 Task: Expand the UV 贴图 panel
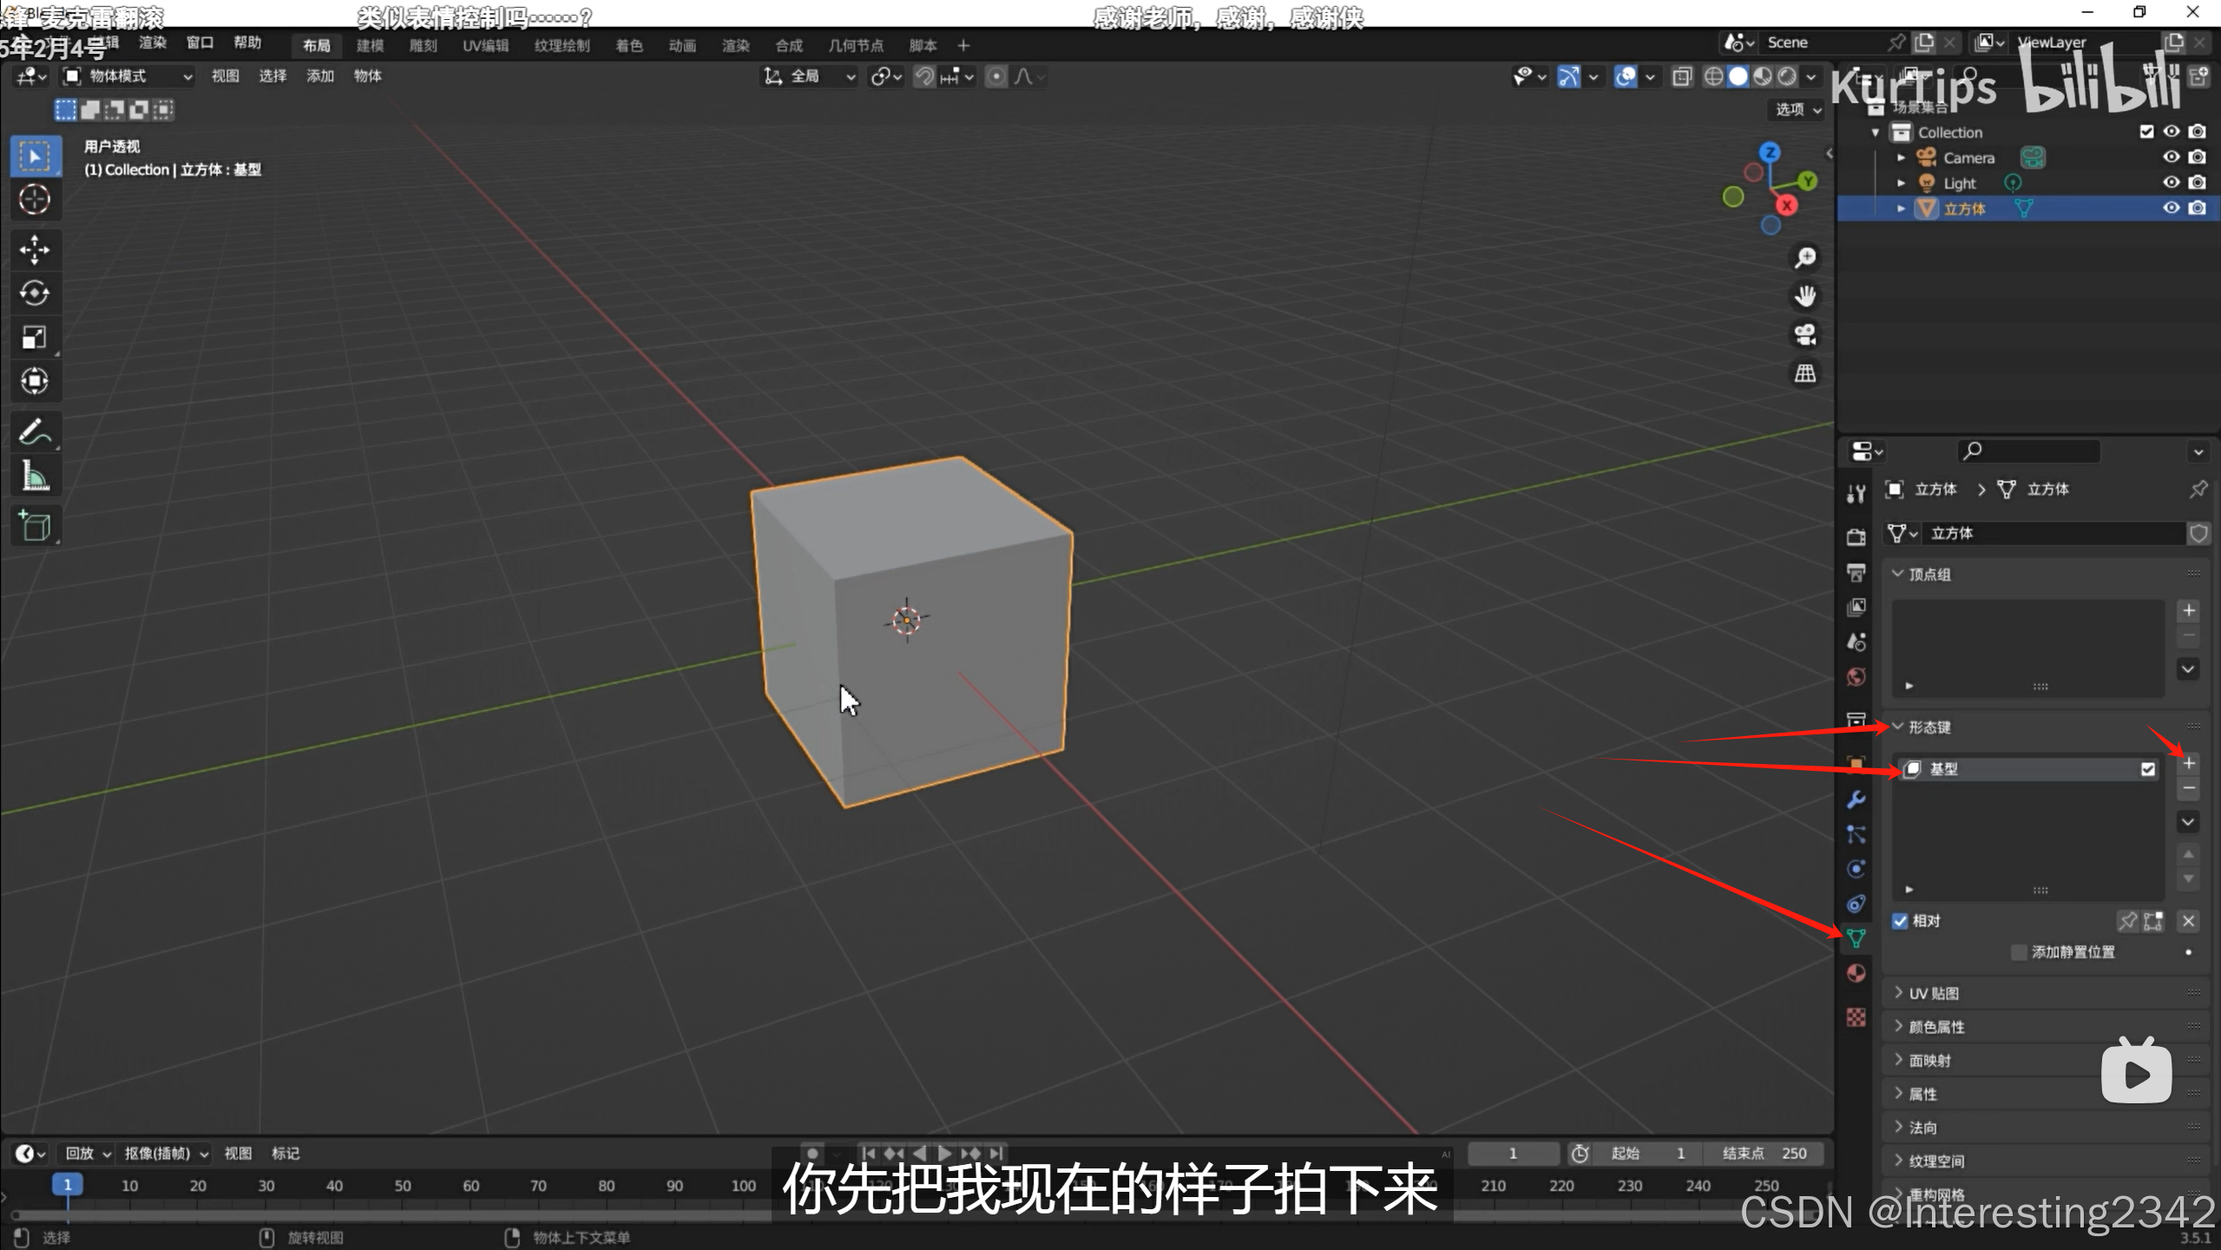(1933, 993)
